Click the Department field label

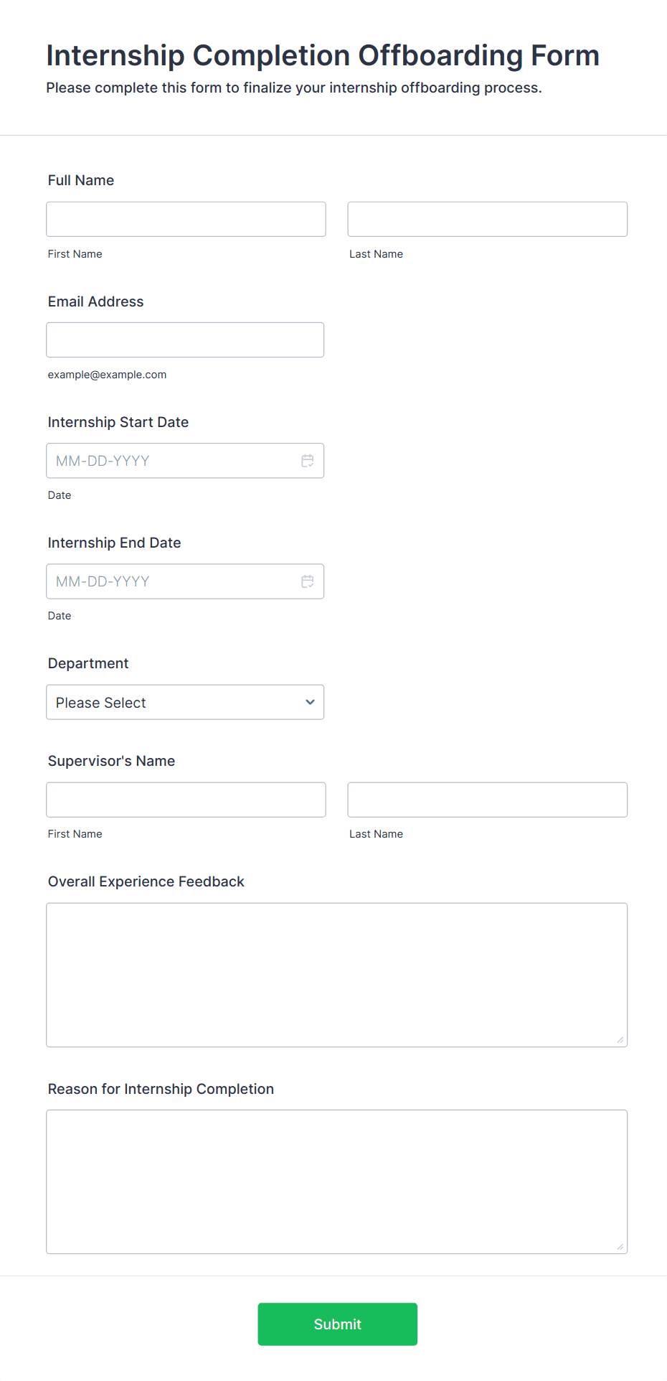(x=88, y=663)
